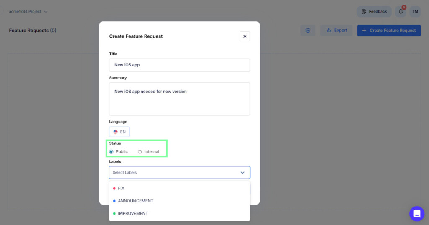
Task: Click the Title input field
Action: 179,65
